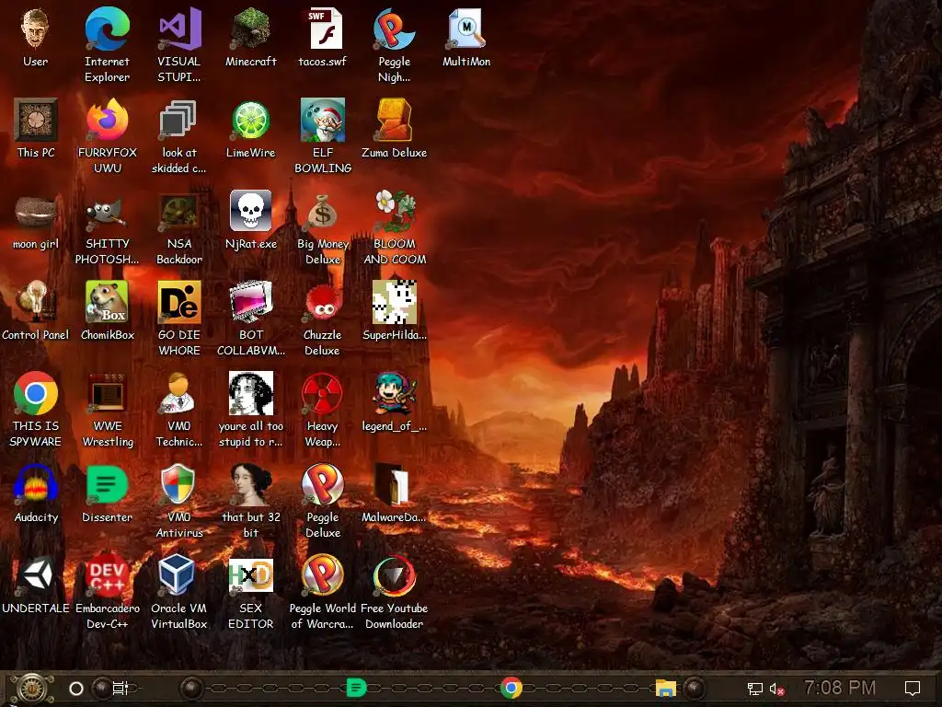Image resolution: width=942 pixels, height=707 pixels.
Task: Click the Embarcadero Dev-C++ shortcut
Action: (108, 575)
